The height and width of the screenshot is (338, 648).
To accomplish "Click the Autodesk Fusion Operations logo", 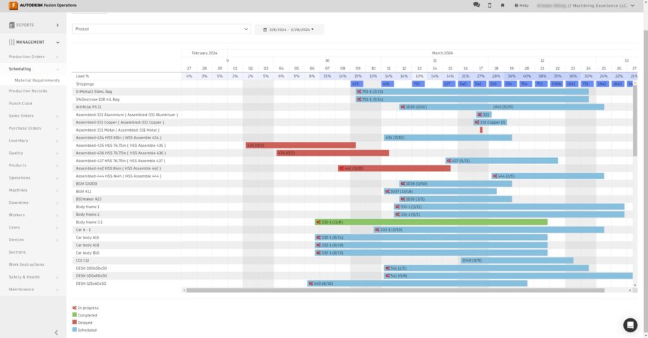I will [x=42, y=5].
